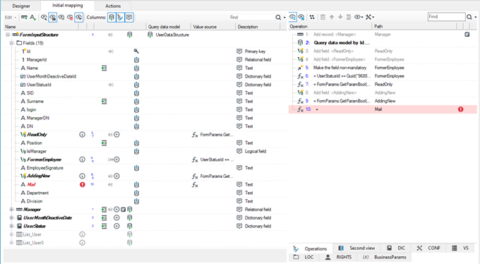
Task: Click the add text field icon
Action: click(32, 18)
